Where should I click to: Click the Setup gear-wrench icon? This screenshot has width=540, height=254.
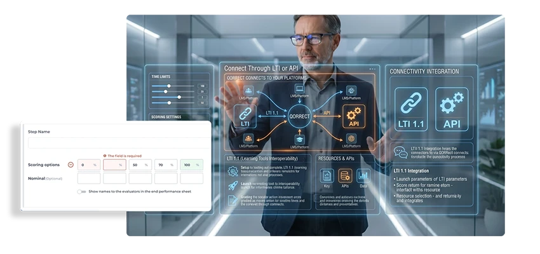(x=233, y=171)
